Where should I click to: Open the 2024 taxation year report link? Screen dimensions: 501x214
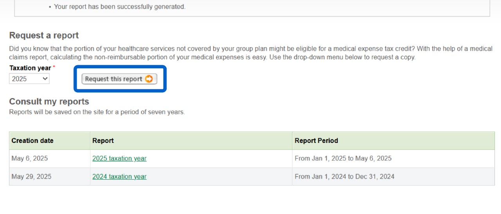(119, 177)
